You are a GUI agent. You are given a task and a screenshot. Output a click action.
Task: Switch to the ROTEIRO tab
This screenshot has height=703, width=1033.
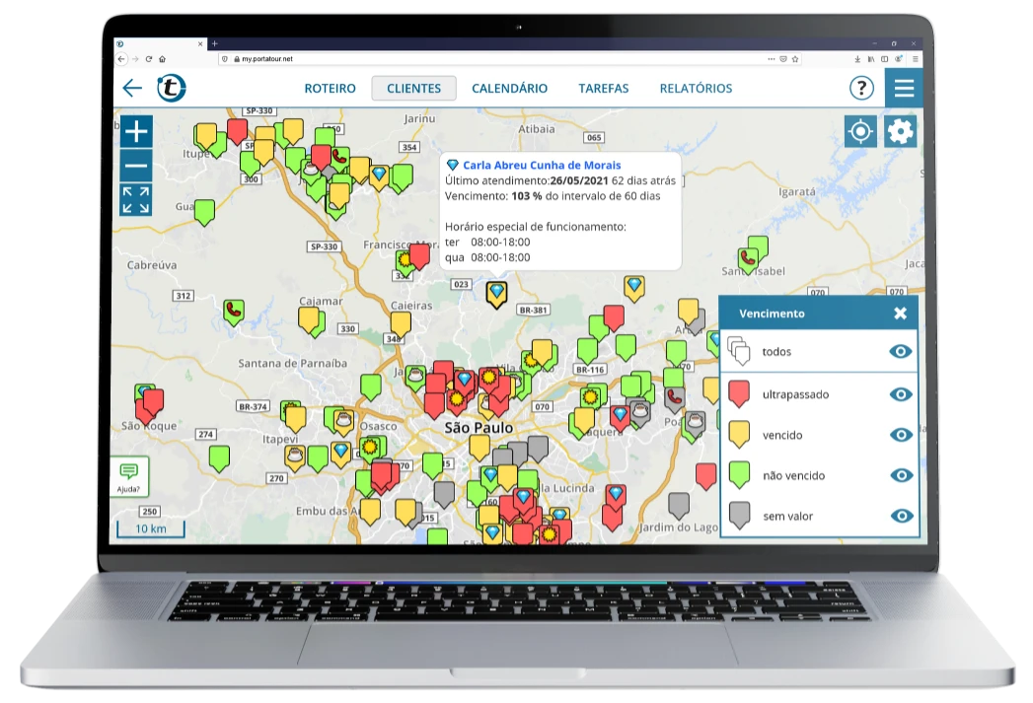coord(331,88)
